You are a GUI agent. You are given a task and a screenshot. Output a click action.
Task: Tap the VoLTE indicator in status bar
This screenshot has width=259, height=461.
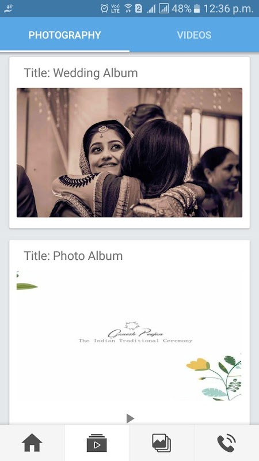point(116,9)
